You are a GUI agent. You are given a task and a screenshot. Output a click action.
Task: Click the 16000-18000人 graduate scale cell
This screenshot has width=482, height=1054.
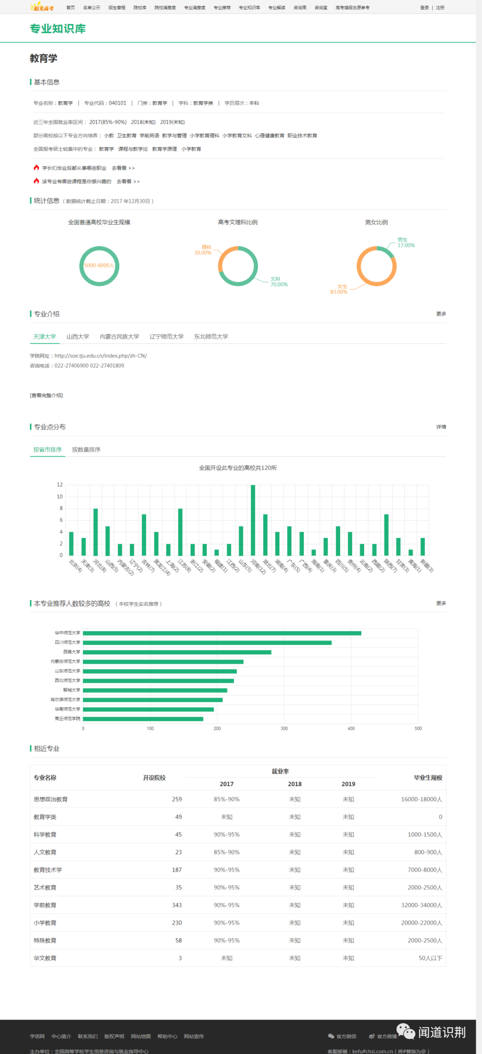[421, 799]
